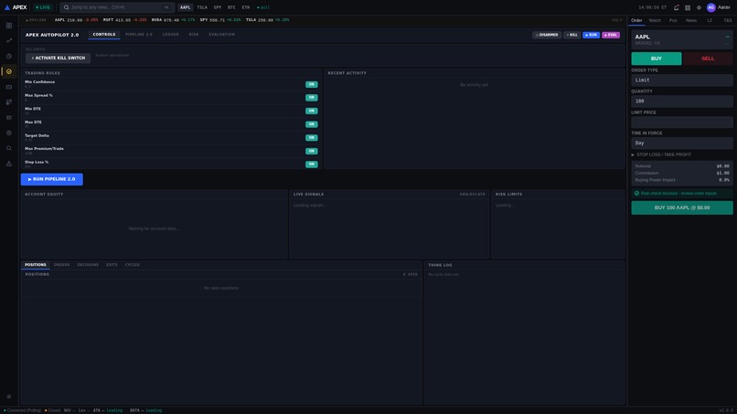This screenshot has height=414, width=737.
Task: Open the line chart view in sidebar
Action: click(9, 40)
